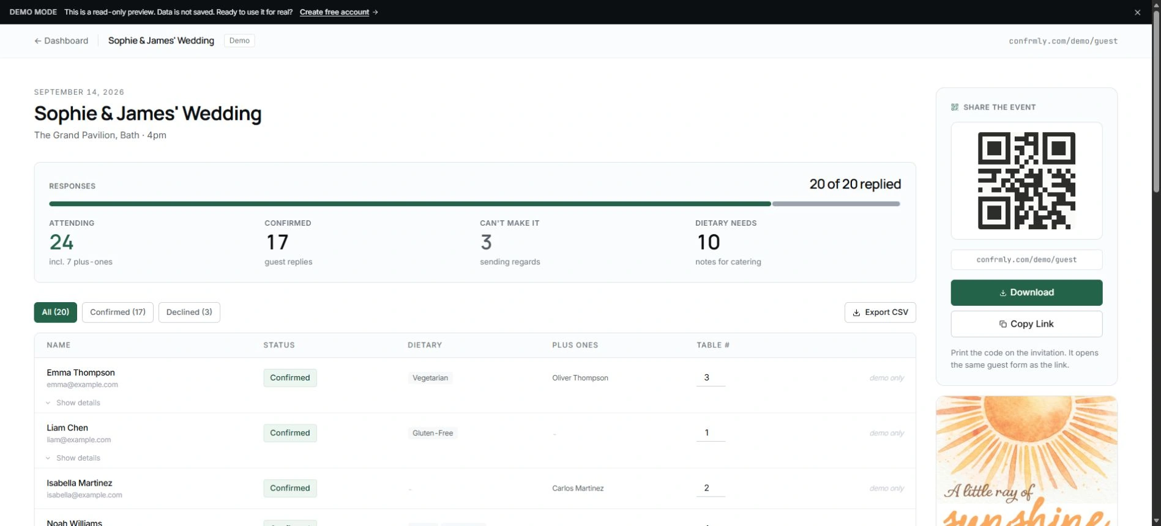Click Emma Thompson's name
The width and height of the screenshot is (1161, 526).
point(81,372)
